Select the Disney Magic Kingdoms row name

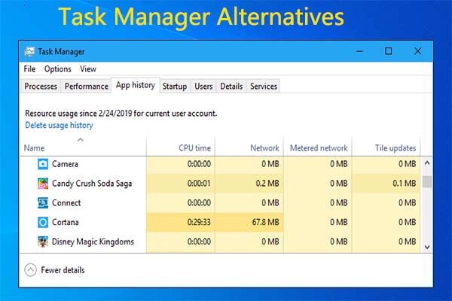pos(93,242)
